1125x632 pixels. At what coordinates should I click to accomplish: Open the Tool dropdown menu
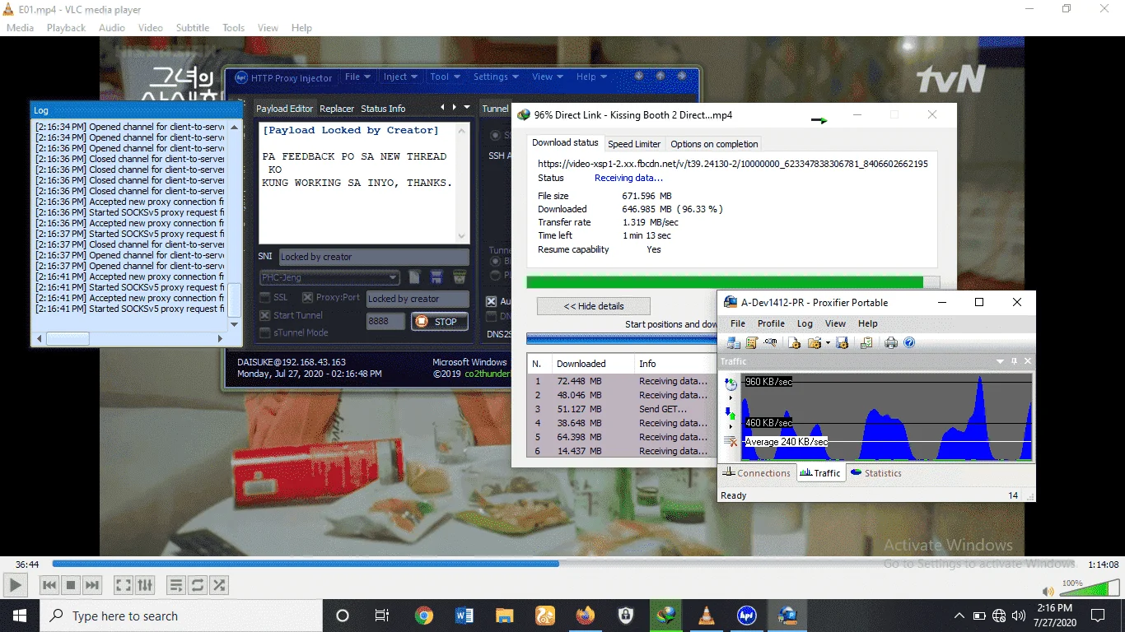(445, 77)
